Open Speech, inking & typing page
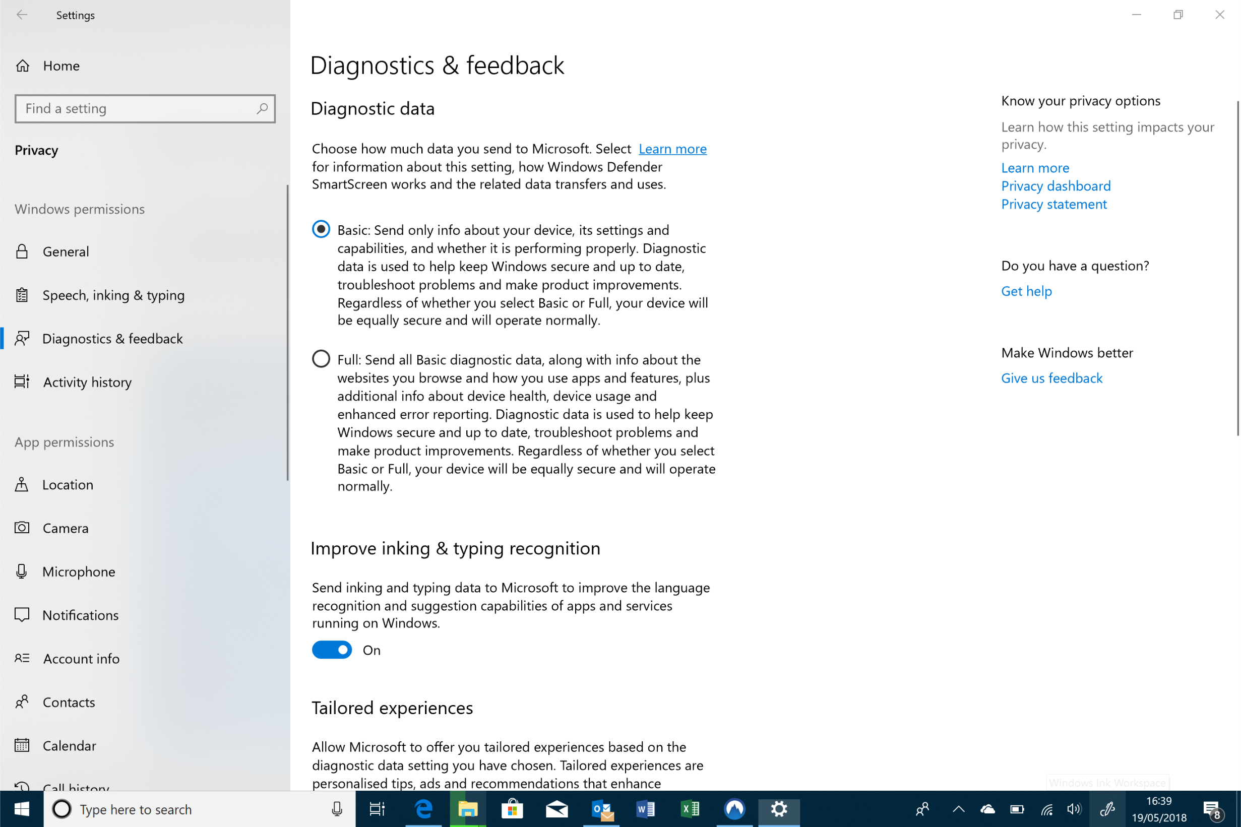Screen dimensions: 1241x827 point(113,295)
